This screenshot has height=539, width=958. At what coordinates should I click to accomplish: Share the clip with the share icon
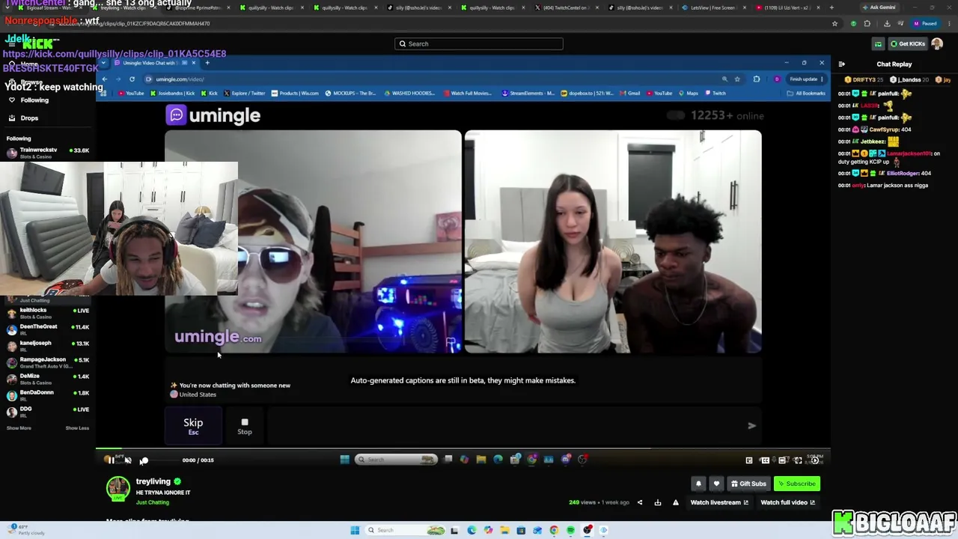(x=640, y=502)
